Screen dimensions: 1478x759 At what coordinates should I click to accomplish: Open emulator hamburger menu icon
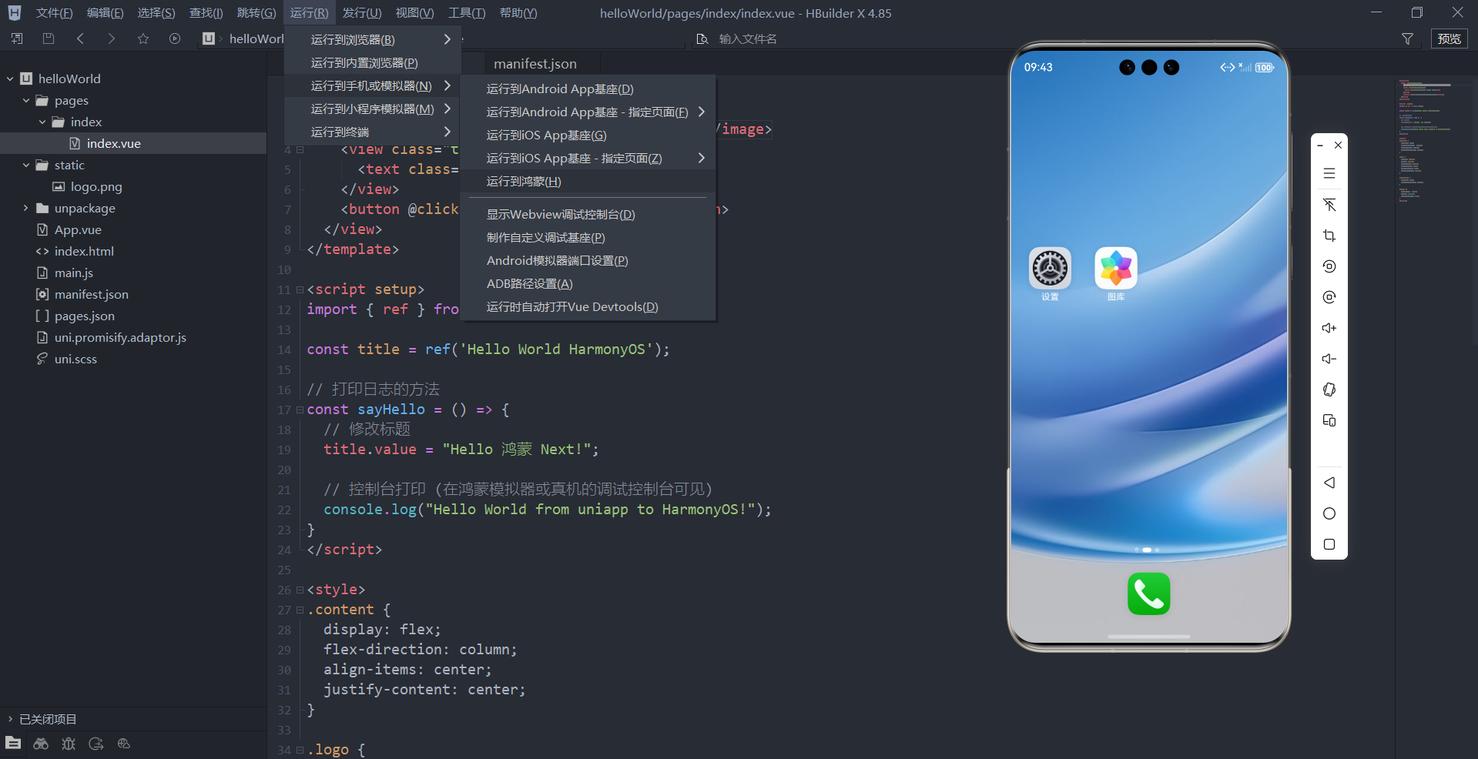click(1329, 173)
